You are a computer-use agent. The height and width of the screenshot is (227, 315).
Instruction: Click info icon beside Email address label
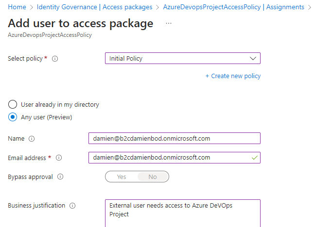click(x=59, y=158)
